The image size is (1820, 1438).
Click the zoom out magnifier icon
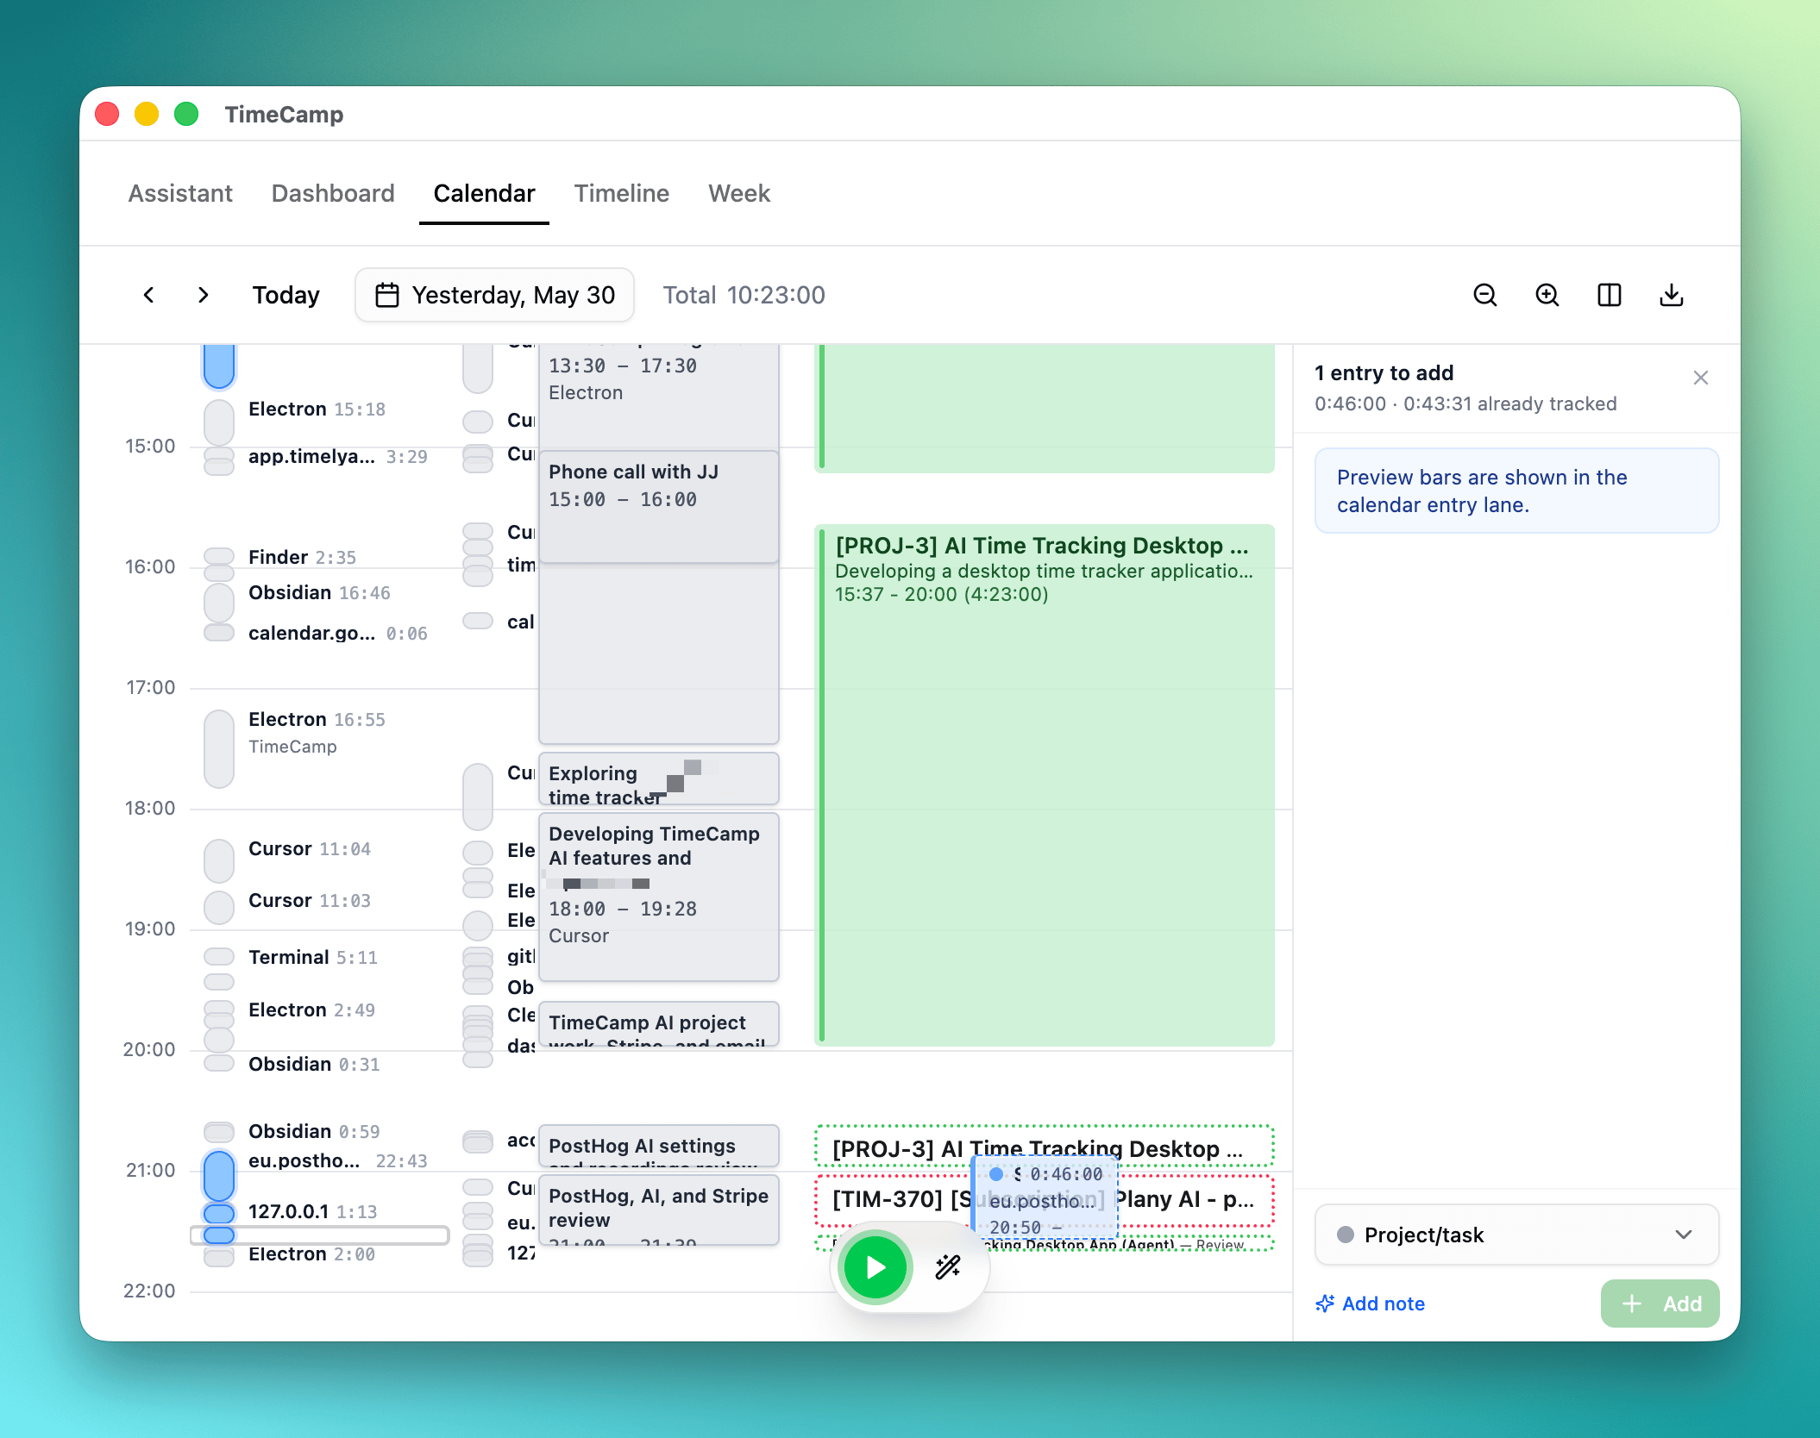[x=1484, y=295]
